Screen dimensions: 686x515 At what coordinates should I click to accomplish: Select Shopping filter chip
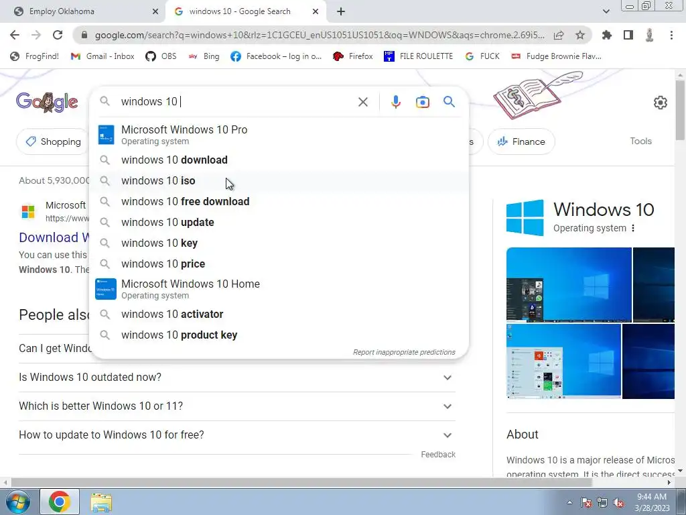tap(52, 141)
